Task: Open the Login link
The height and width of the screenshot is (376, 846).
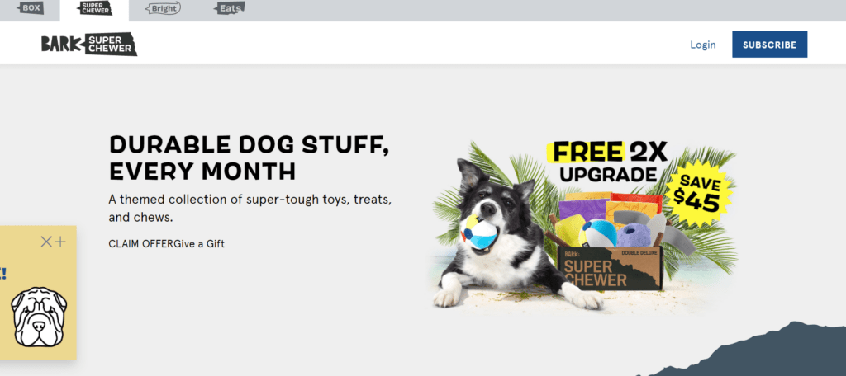Action: coord(702,45)
